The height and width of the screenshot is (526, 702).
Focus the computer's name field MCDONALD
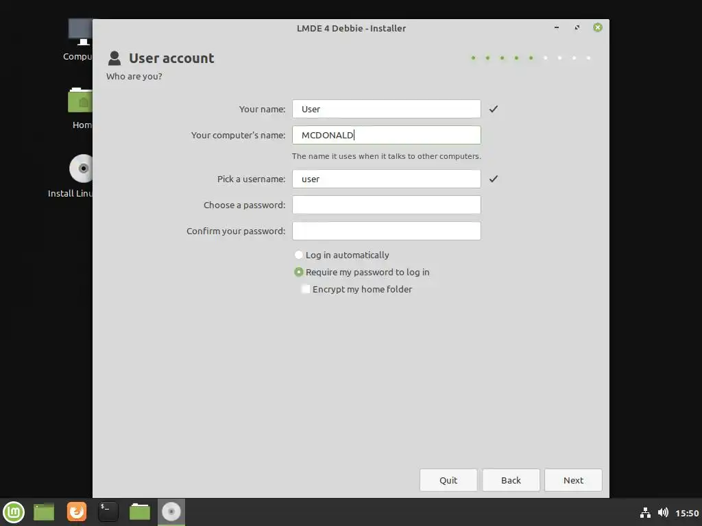tap(387, 135)
